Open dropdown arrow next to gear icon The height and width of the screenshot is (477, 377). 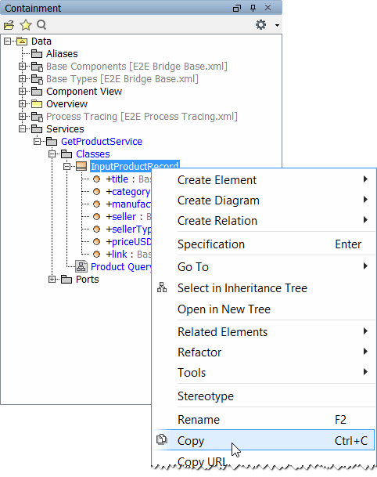pos(277,25)
